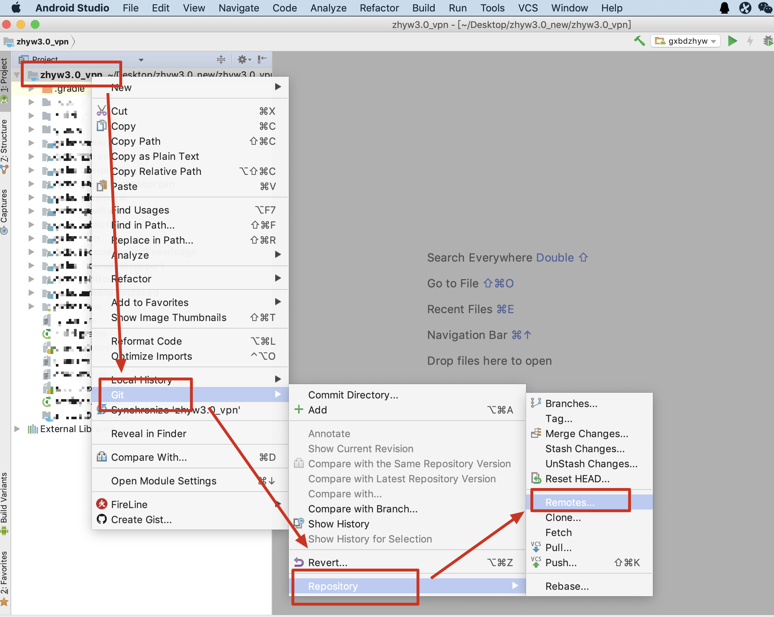Click the zhyw3.0_vpn breadcrumb in navigation bar
Viewport: 774px width, 617px height.
pos(39,41)
